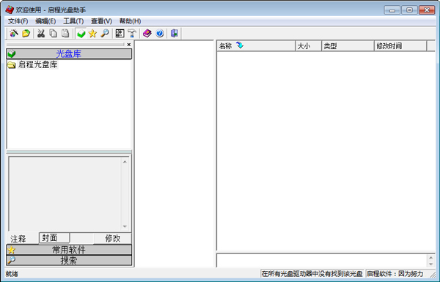
Task: Click the bottom text box scroll up arrow
Action: coord(431,257)
